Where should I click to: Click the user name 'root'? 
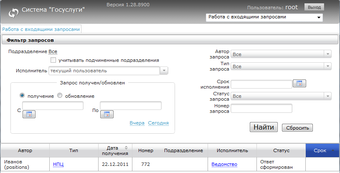point(292,8)
